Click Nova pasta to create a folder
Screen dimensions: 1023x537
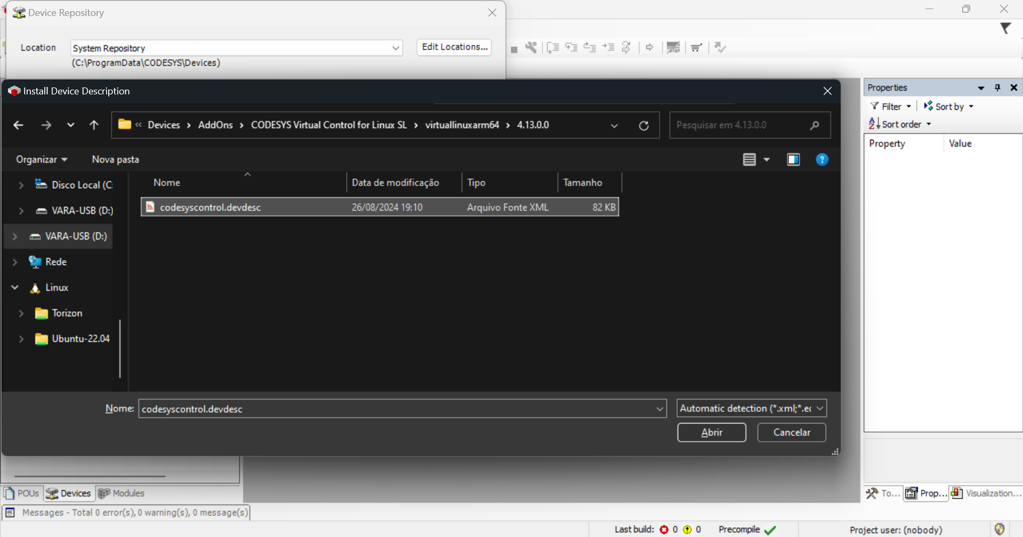[115, 159]
